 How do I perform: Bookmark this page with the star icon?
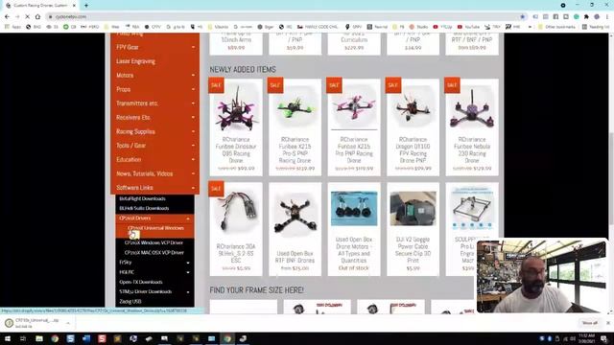pos(522,17)
